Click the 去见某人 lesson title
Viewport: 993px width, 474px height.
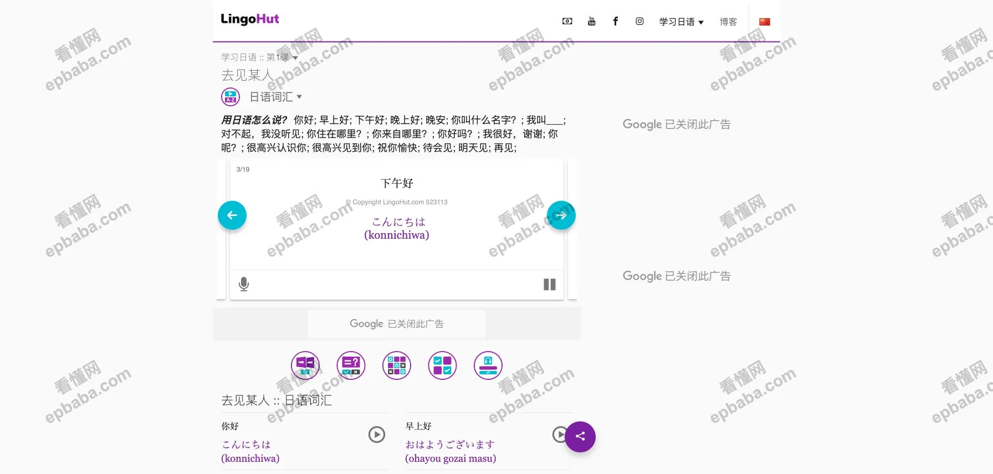click(x=247, y=75)
